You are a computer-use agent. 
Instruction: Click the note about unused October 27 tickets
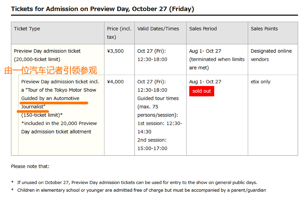tap(137, 182)
